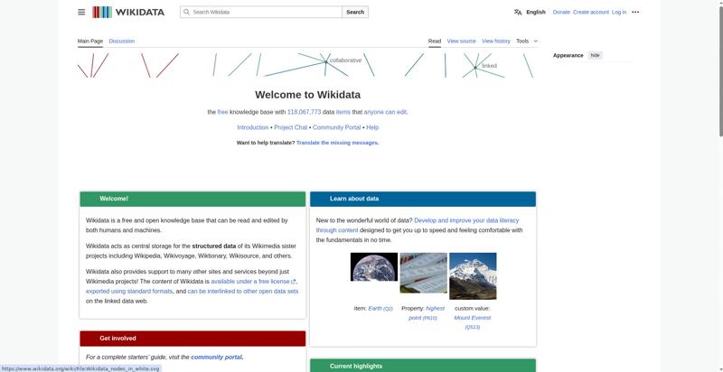Screen dimensions: 723x372
Task: Hide the Appearance panel
Action: tap(596, 55)
